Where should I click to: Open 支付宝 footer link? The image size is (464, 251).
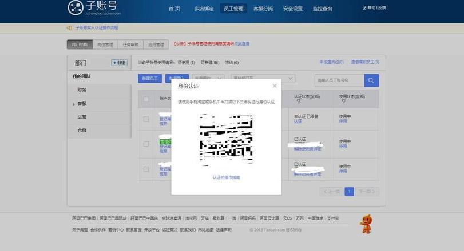pyautogui.click(x=333, y=218)
